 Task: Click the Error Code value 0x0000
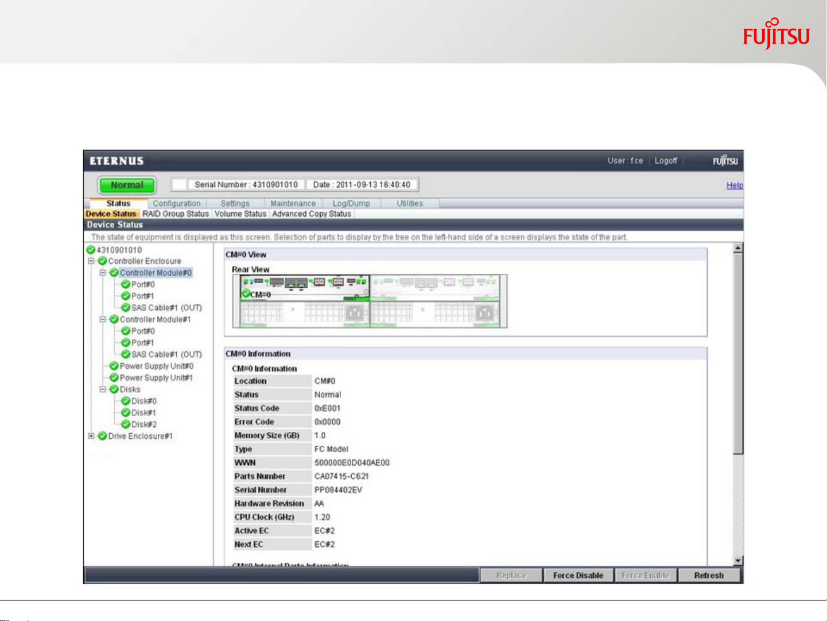(327, 422)
